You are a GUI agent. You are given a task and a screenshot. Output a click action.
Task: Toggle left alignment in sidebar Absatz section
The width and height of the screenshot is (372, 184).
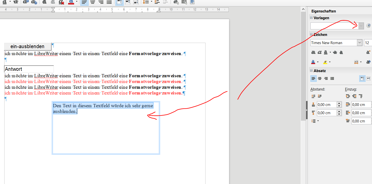(313, 79)
